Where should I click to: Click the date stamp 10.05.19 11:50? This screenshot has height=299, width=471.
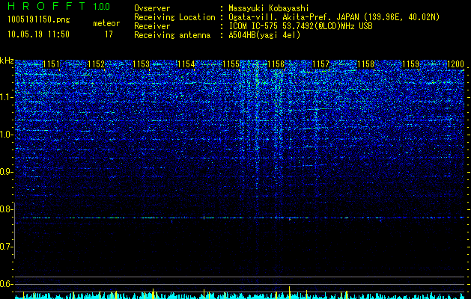click(x=38, y=34)
